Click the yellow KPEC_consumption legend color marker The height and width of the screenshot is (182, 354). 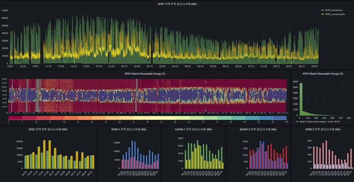point(323,15)
